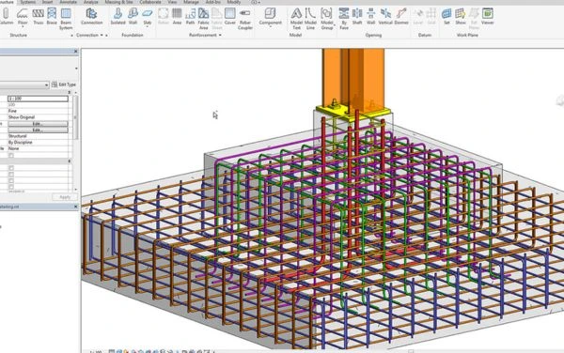Close the Project Browser panel

click(x=75, y=207)
